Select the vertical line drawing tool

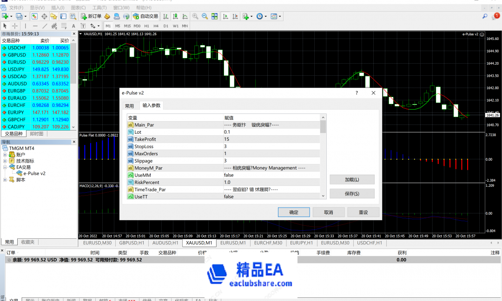pos(25,26)
